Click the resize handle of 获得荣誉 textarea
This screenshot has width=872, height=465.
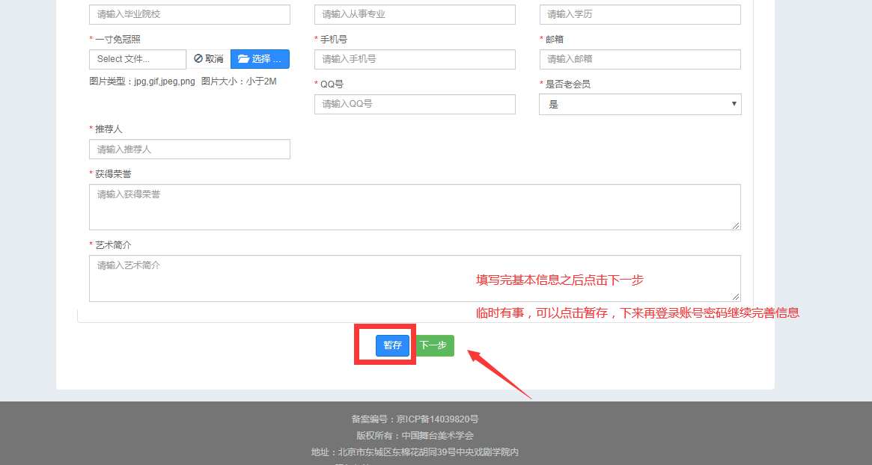pyautogui.click(x=736, y=225)
